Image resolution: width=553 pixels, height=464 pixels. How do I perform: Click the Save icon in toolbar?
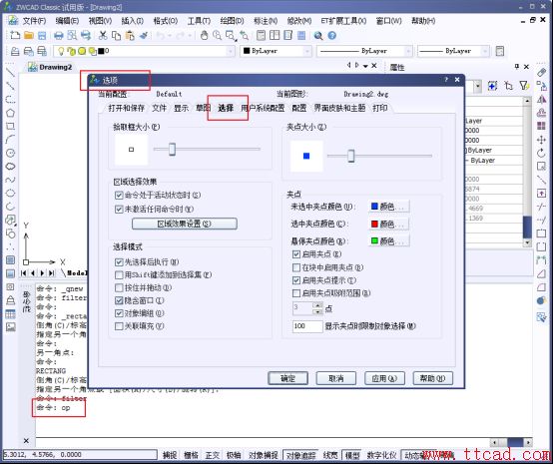tap(42, 35)
